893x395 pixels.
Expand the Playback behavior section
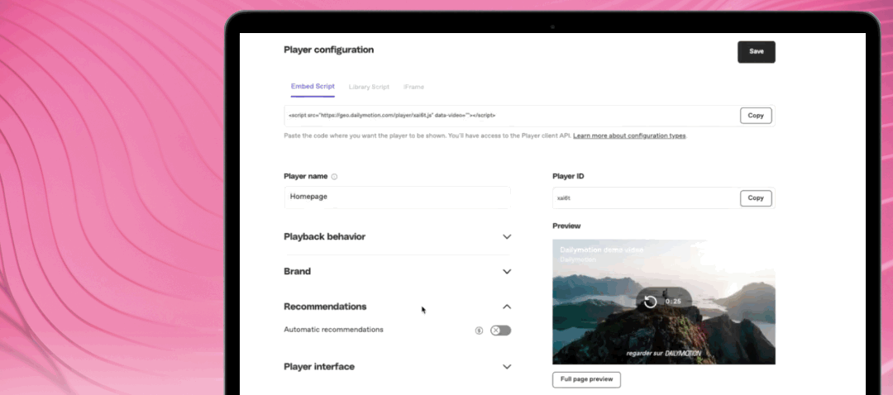[398, 237]
